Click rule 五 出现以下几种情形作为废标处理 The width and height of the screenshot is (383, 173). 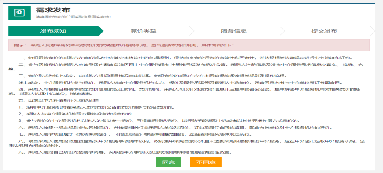[x=59, y=101]
